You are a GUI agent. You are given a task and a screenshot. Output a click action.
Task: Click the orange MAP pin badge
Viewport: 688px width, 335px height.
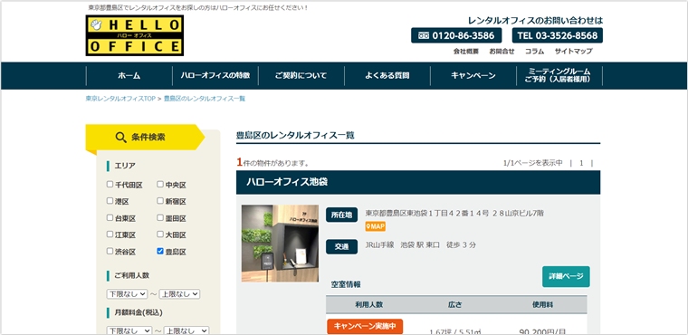click(x=375, y=226)
